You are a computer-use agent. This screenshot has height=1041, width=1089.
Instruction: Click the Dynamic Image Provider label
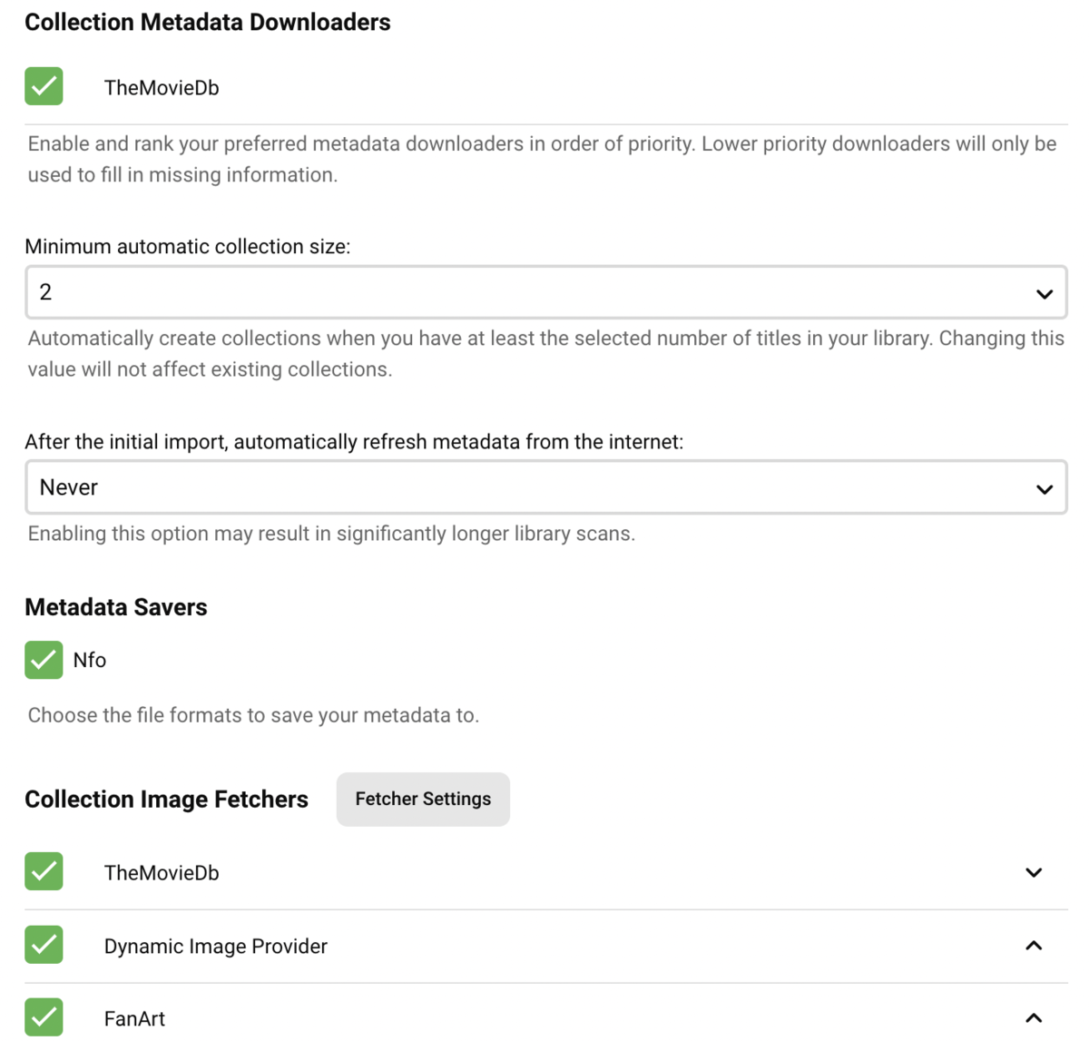pos(215,947)
